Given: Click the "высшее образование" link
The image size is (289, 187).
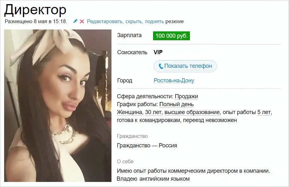Looking at the screenshot, I should click(x=192, y=112).
